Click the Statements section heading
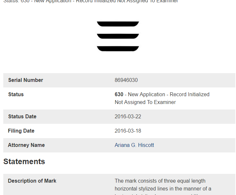236x195 pixels. coord(24,162)
